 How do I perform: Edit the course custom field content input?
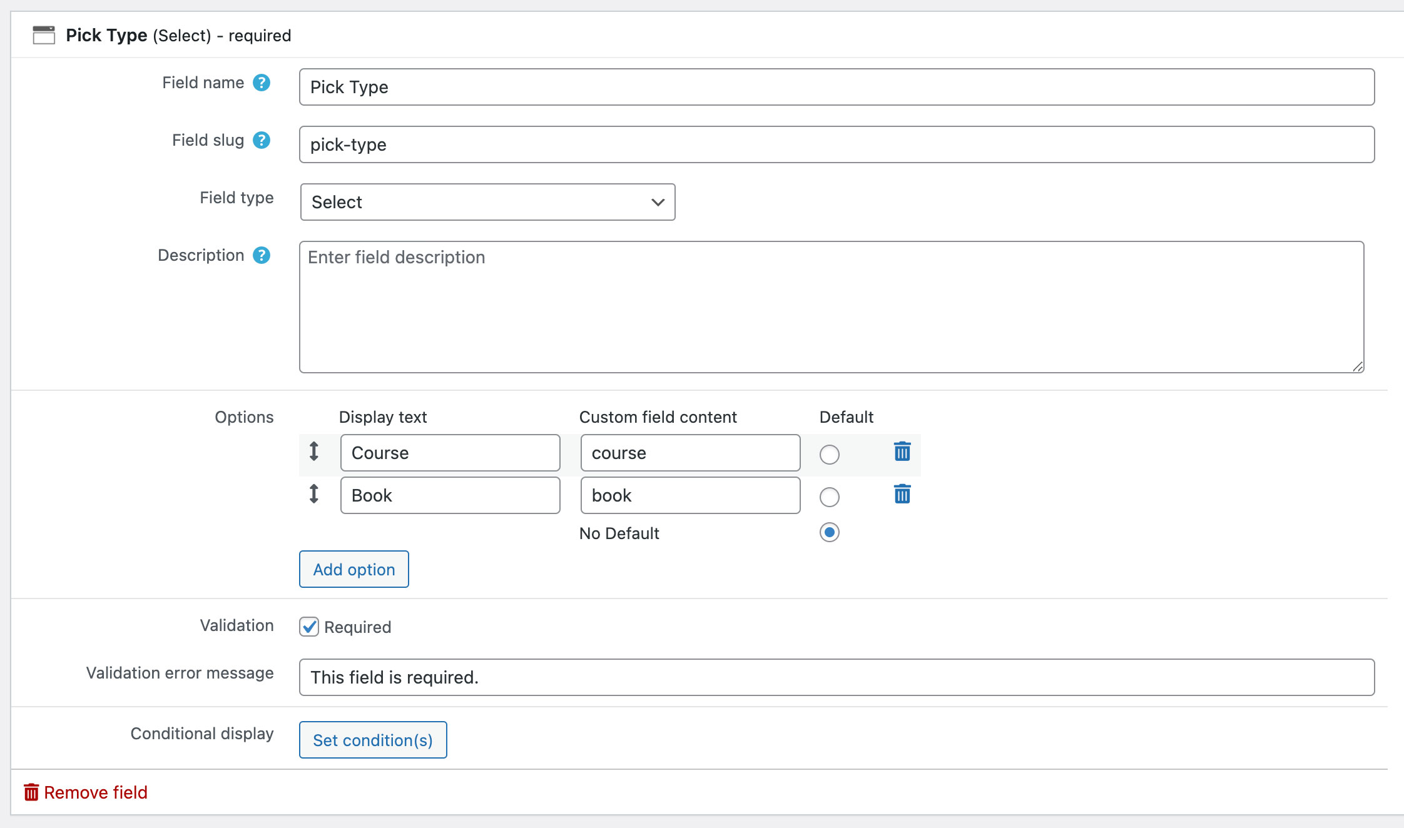pyautogui.click(x=691, y=453)
